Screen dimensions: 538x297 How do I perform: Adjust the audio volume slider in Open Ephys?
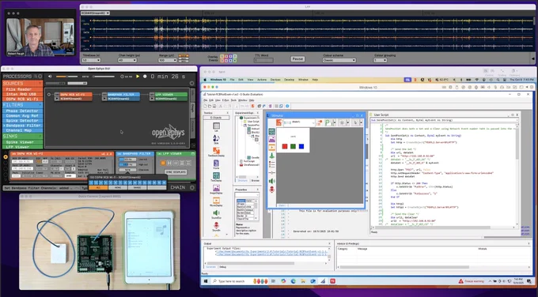coord(66,77)
